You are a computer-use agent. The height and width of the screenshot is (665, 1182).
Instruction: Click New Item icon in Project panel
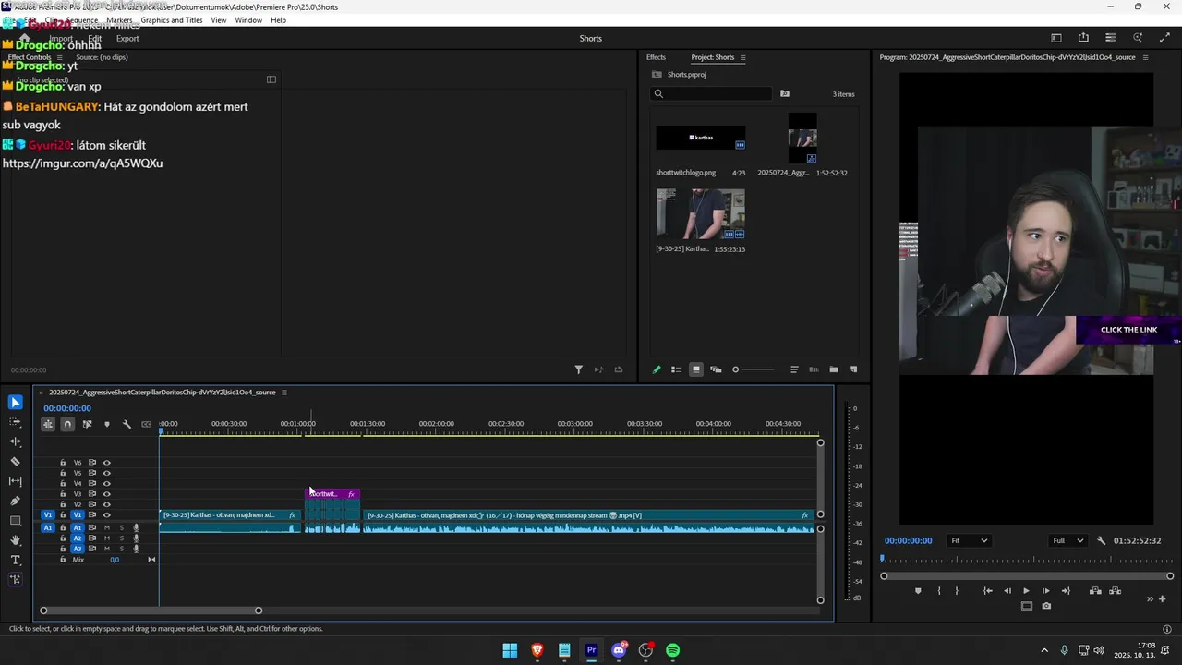point(853,369)
